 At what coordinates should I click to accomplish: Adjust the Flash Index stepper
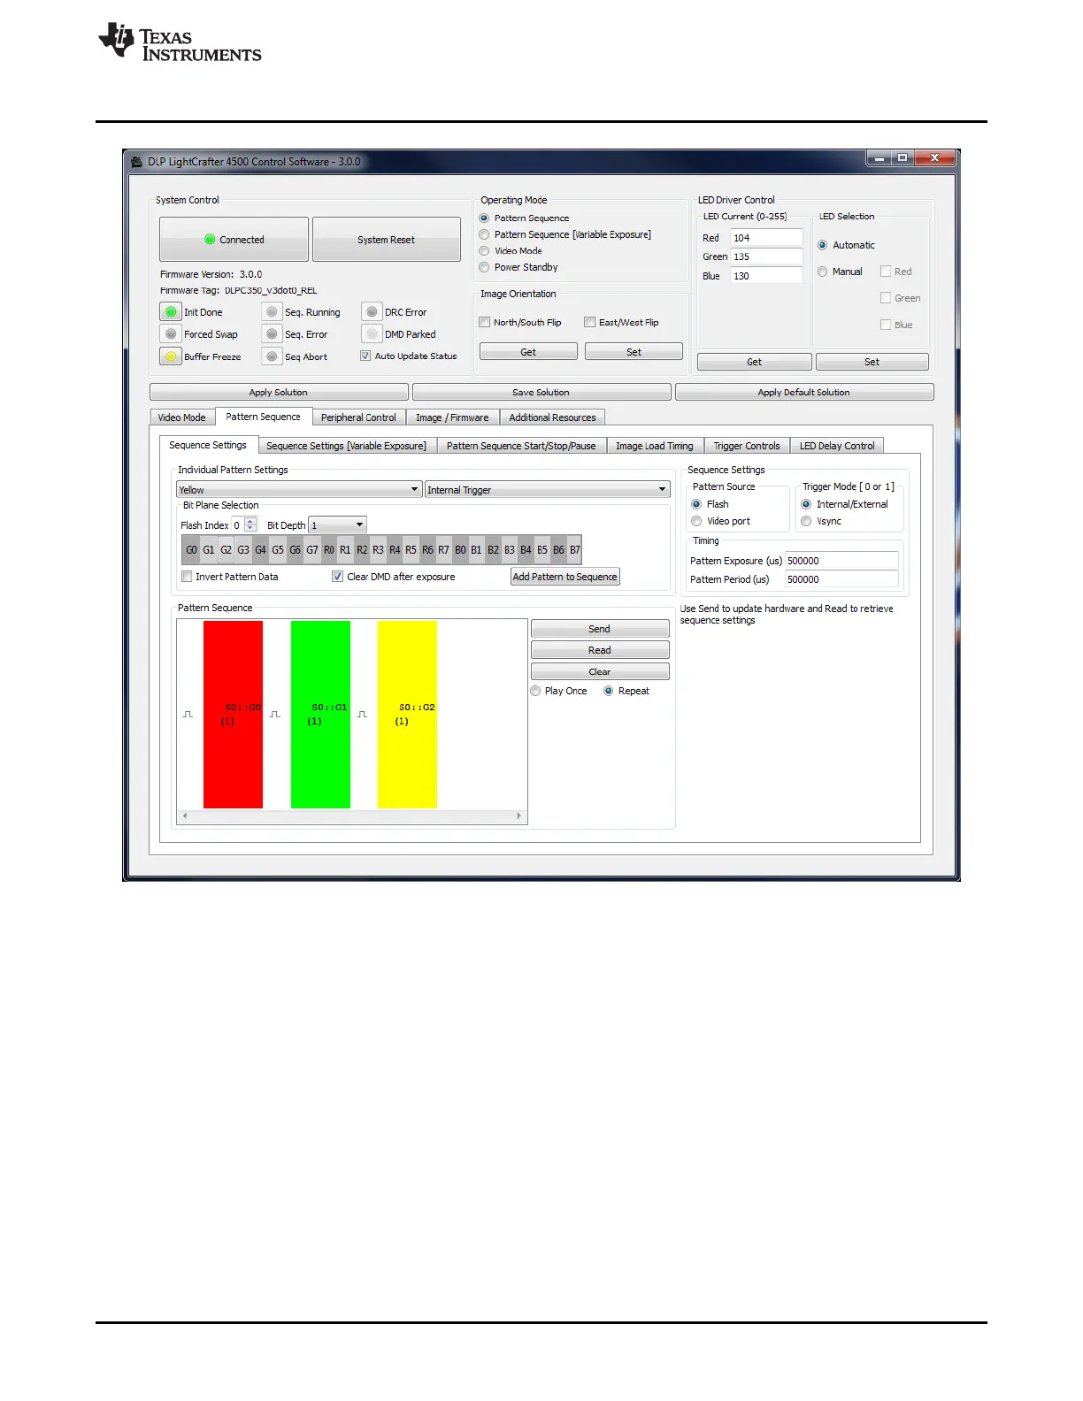point(250,524)
